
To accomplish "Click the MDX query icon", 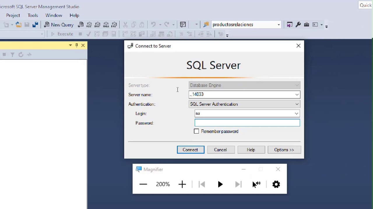I will click(89, 25).
